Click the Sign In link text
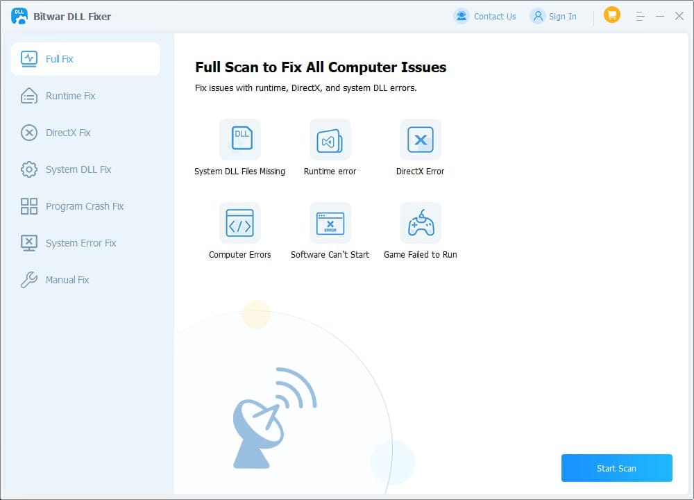This screenshot has height=500, width=694. tap(563, 17)
